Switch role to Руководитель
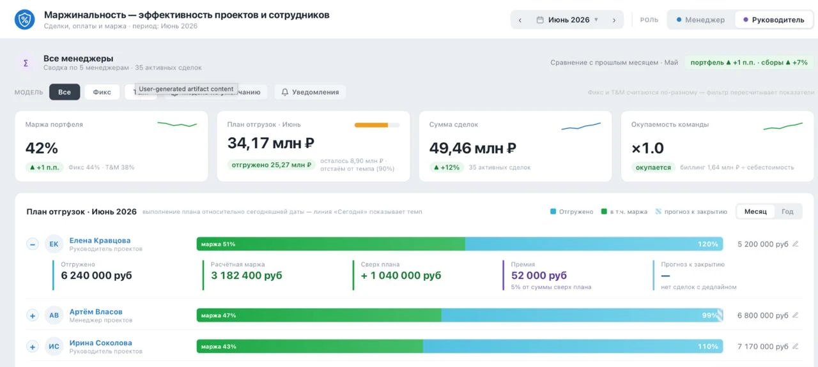818x367 pixels. 773,20
